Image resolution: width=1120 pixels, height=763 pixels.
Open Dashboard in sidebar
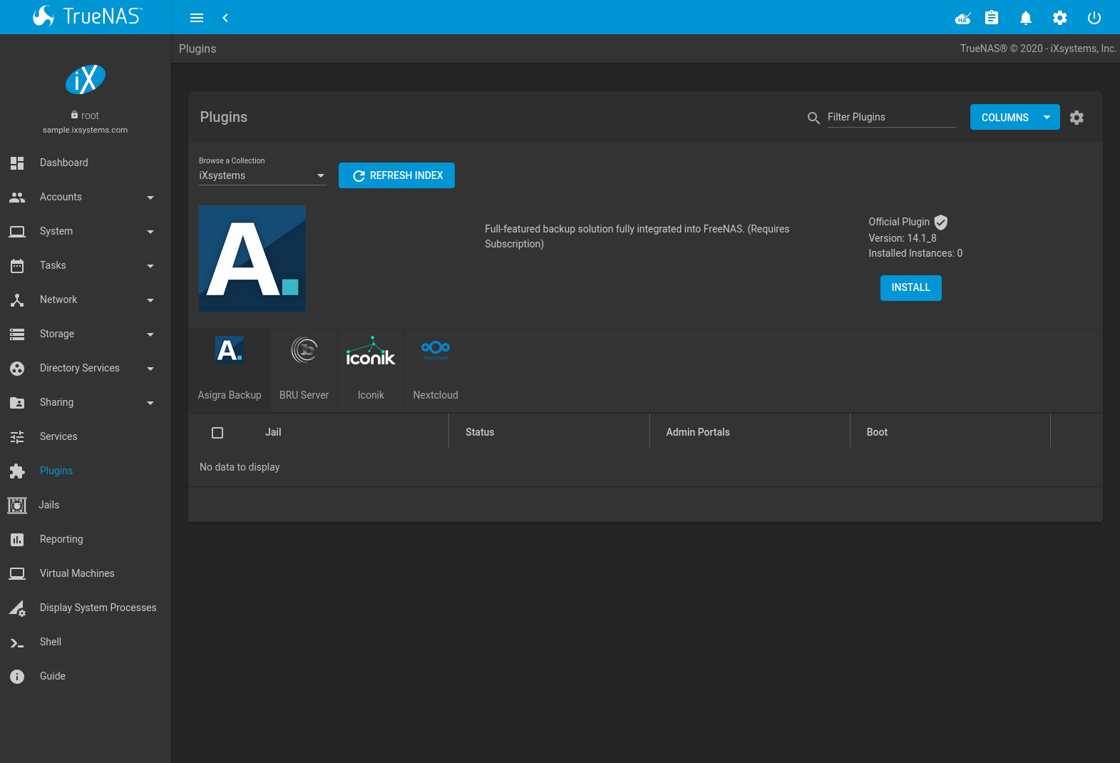(64, 163)
